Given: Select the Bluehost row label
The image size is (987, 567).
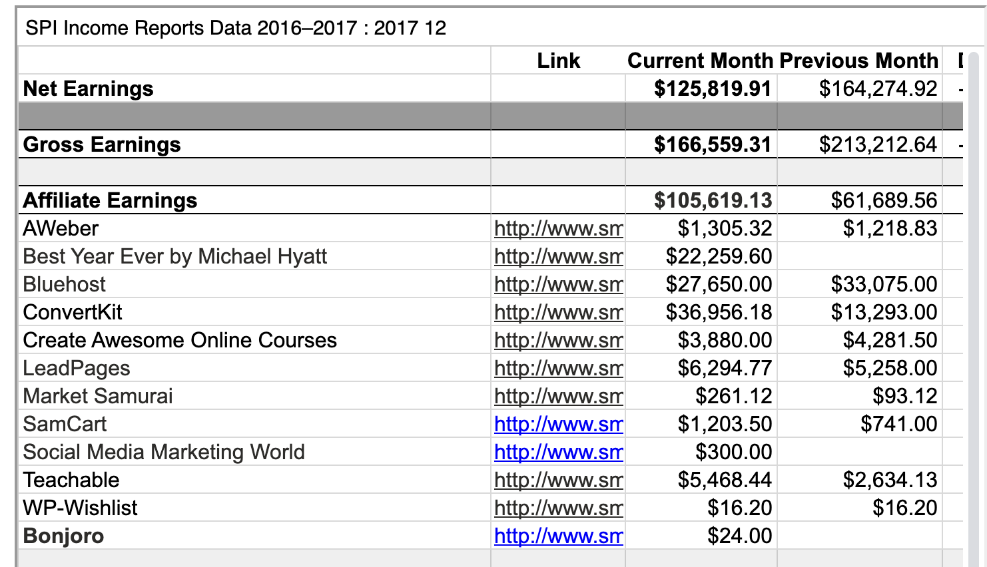Looking at the screenshot, I should point(64,284).
